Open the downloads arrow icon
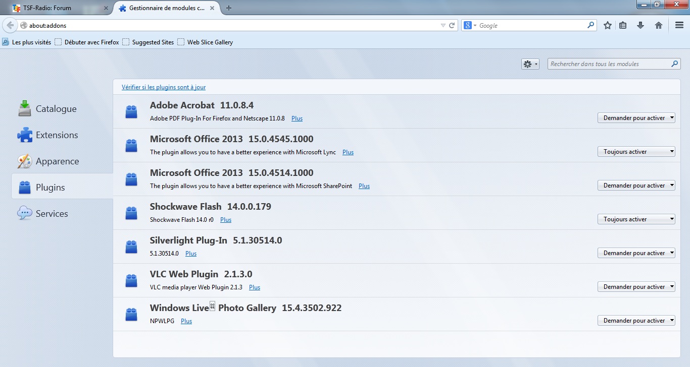This screenshot has width=690, height=367. click(640, 25)
